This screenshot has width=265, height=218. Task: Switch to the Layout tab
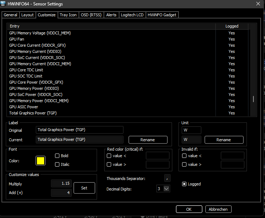pos(28,15)
